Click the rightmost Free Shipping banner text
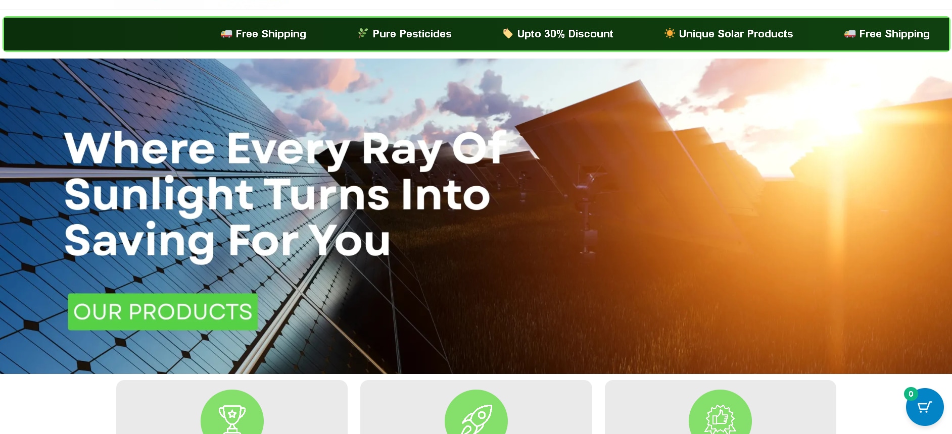Screen dimensions: 952x434 [894, 34]
